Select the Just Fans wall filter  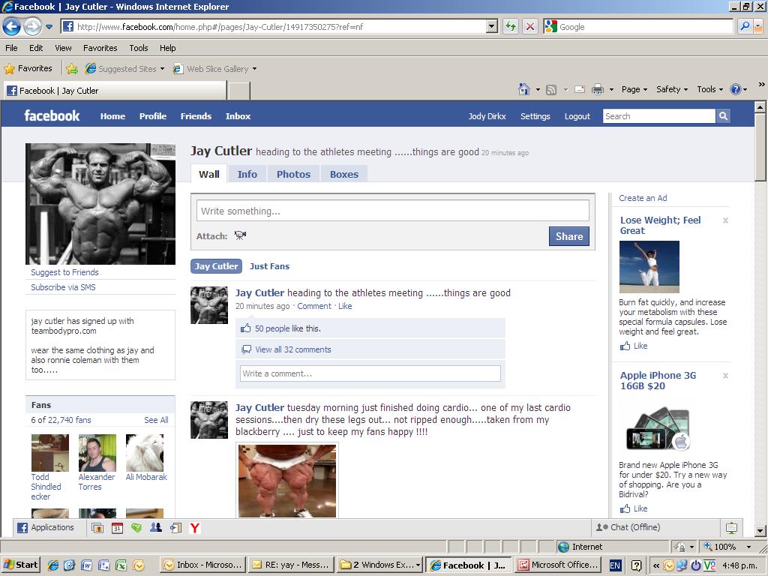click(x=269, y=266)
